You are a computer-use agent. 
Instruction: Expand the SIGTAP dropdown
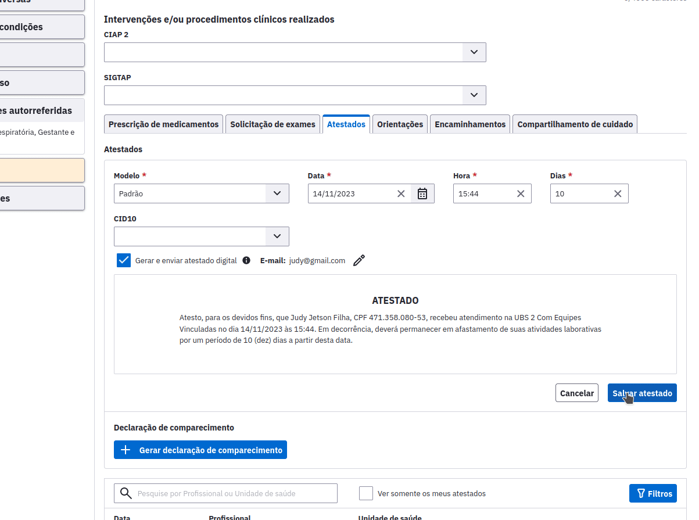coord(474,95)
